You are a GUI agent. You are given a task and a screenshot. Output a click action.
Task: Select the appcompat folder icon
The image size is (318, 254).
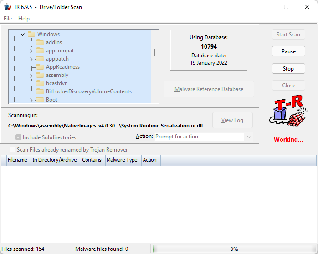click(x=40, y=51)
